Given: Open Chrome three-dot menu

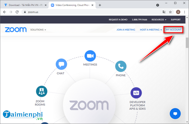Looking at the screenshot, I should click(x=184, y=12).
